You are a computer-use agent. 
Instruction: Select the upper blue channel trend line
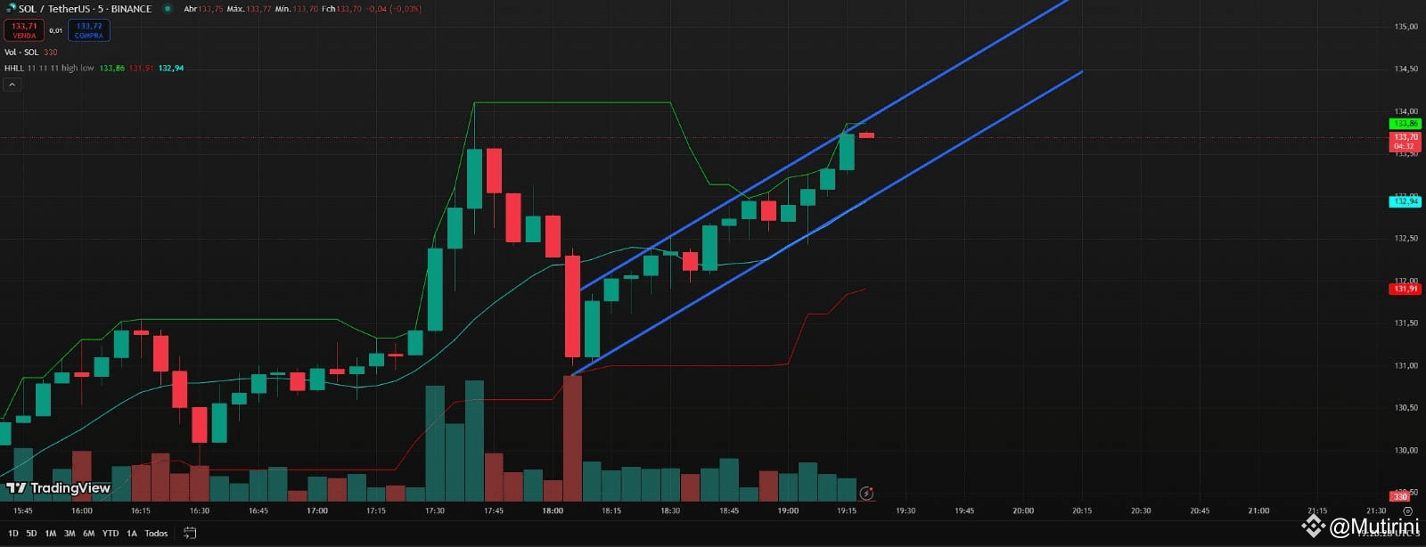[824, 146]
